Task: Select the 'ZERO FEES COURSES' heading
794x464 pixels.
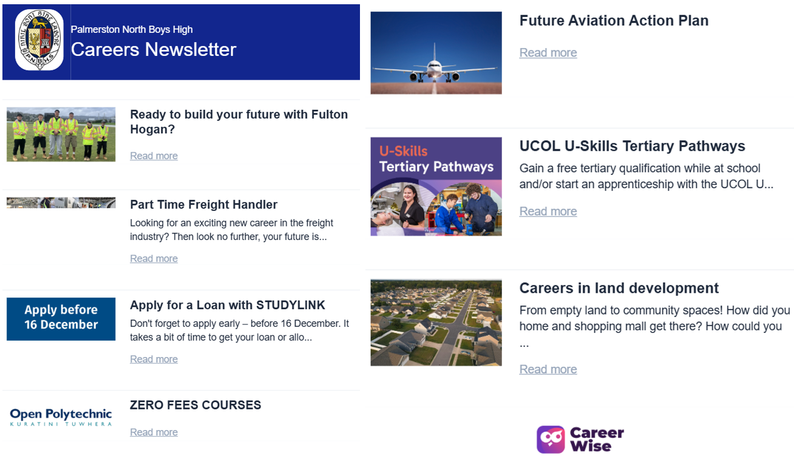Action: click(x=195, y=405)
